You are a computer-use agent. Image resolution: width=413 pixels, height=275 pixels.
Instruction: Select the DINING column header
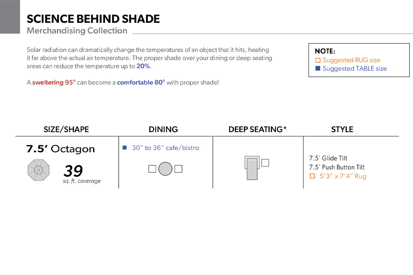pos(163,129)
